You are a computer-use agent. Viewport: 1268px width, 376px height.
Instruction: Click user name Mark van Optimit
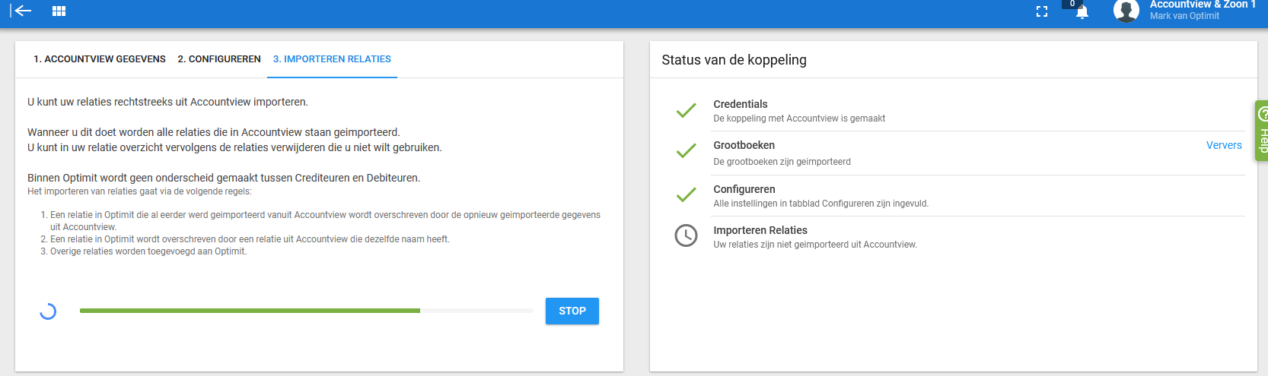click(1184, 16)
